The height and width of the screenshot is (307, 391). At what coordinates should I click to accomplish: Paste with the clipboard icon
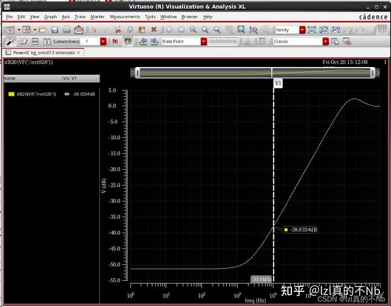[x=141, y=30]
